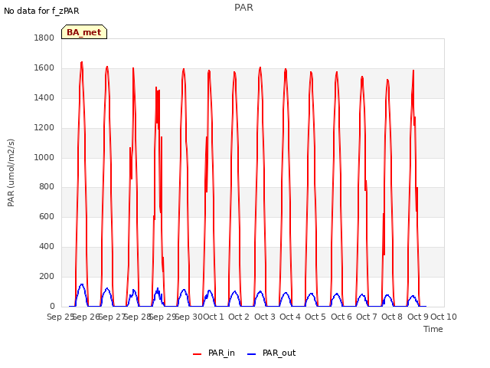The width and height of the screenshot is (490, 368).
Task: Click the 'PAR (umol/m2/s)' y-axis label
Action: (x=11, y=172)
